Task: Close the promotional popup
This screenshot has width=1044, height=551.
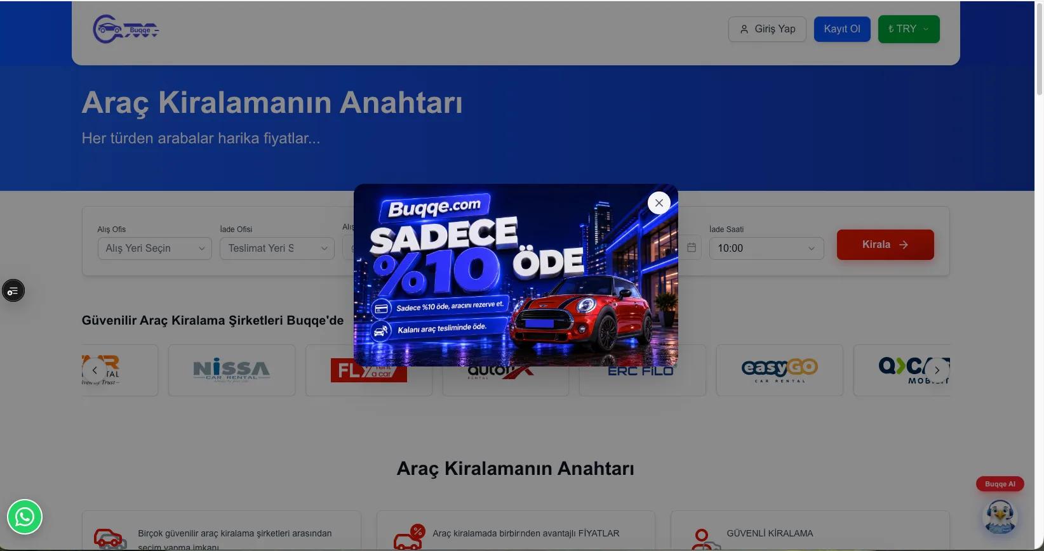Action: 659,203
